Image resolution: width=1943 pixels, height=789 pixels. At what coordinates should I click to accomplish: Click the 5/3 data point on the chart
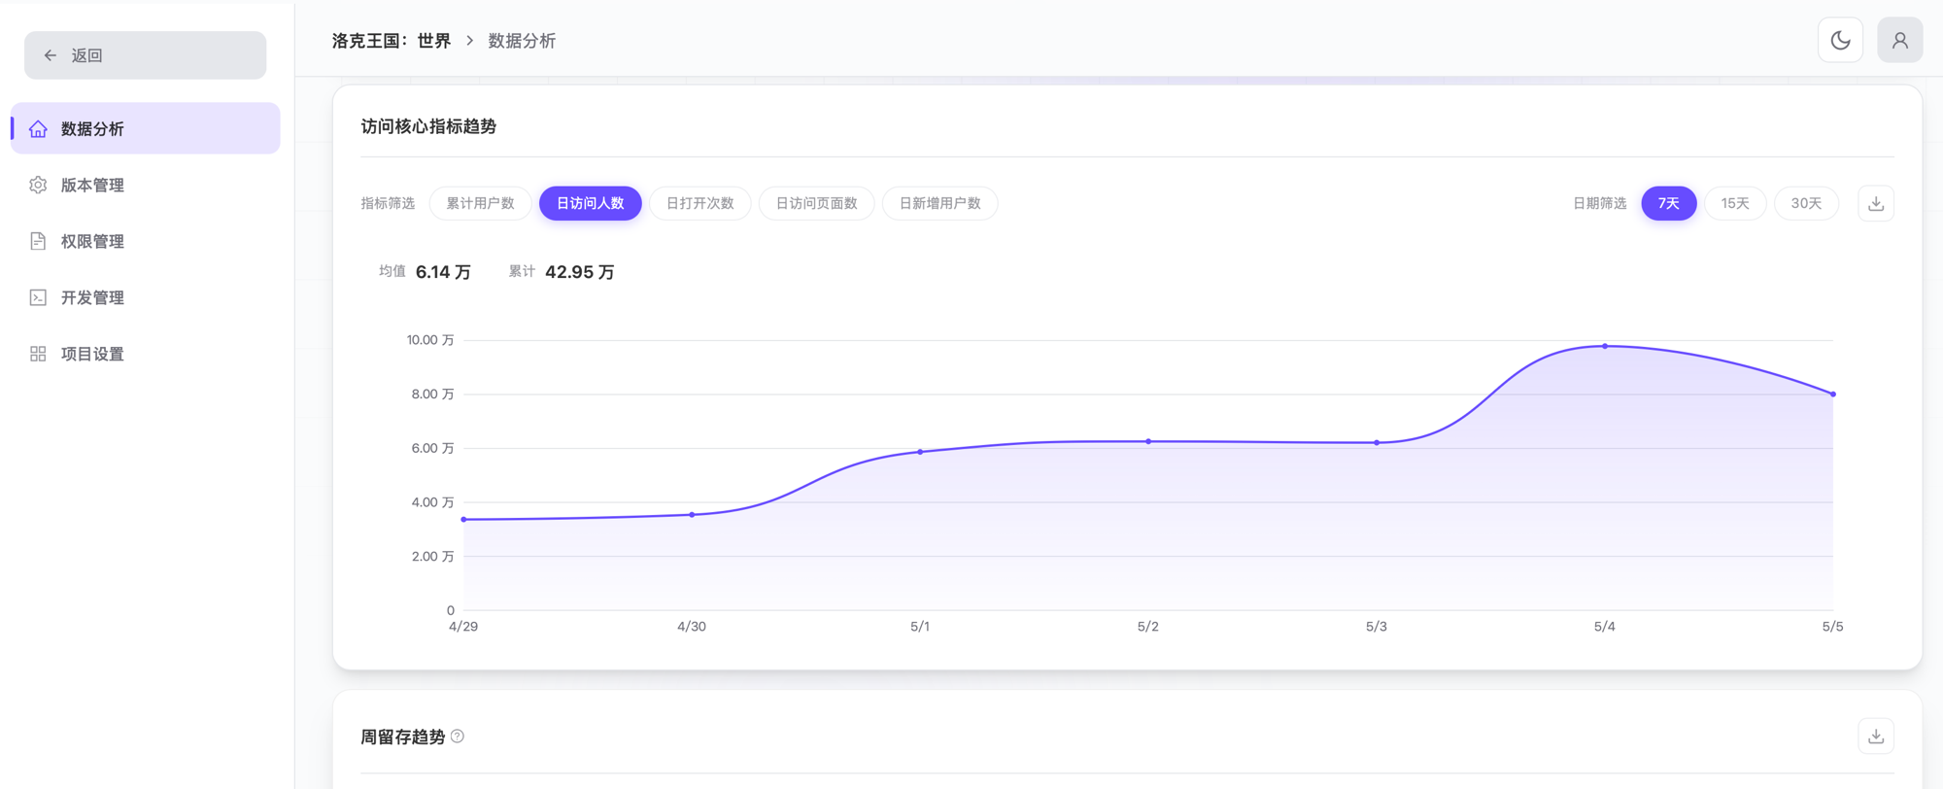[x=1377, y=443]
